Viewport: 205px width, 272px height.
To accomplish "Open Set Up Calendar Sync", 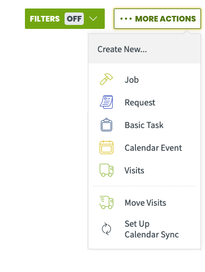I will coord(144,229).
